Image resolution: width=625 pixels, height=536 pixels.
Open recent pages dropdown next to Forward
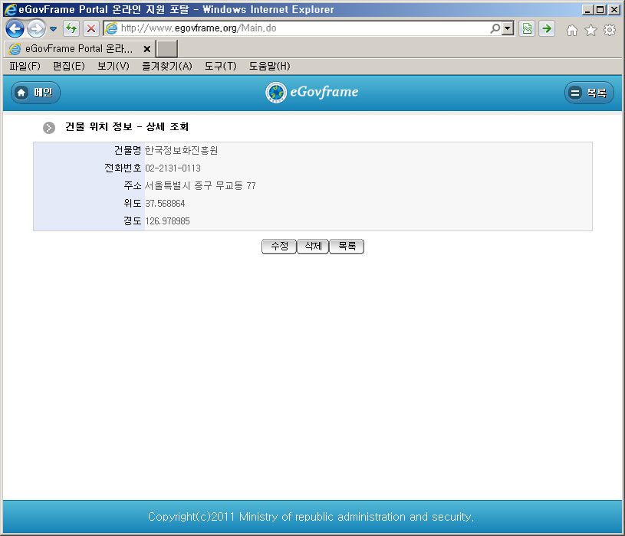53,29
